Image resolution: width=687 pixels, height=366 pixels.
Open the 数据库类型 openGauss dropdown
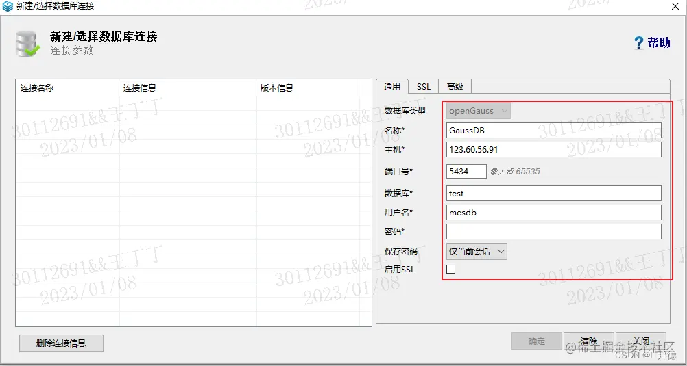(x=479, y=111)
